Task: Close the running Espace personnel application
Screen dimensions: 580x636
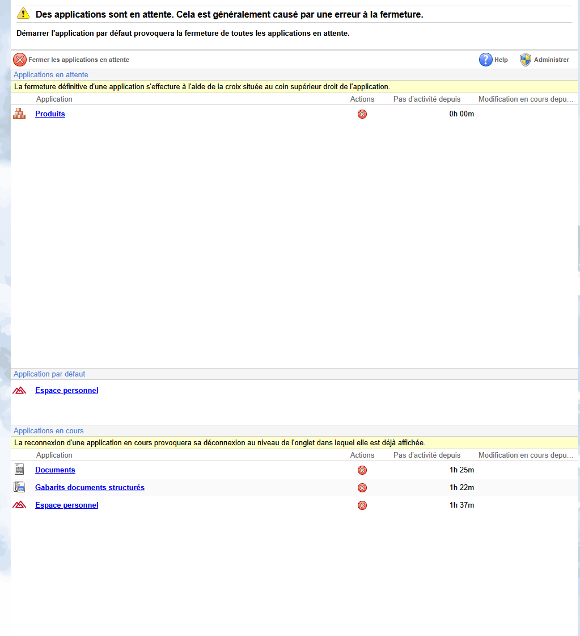Action: coord(362,505)
